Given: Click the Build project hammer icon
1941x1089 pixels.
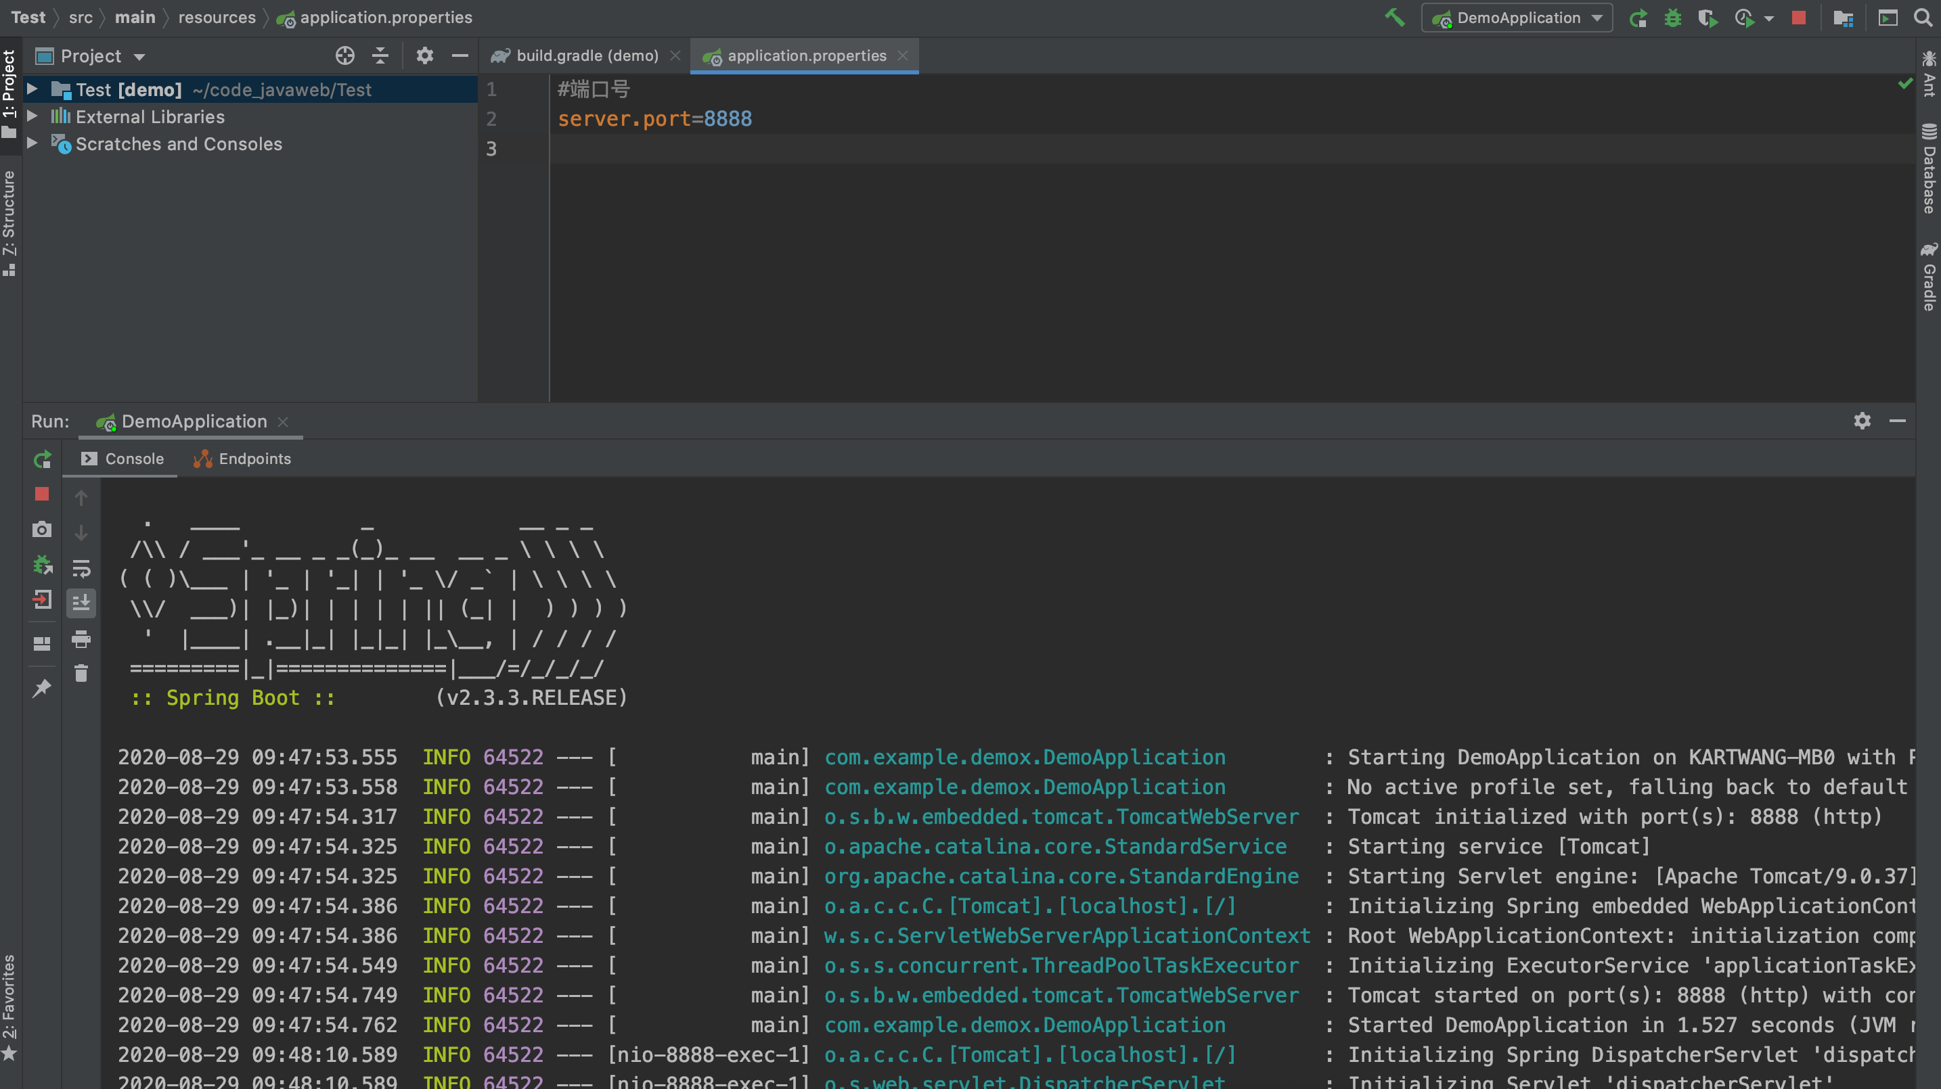Looking at the screenshot, I should (1394, 18).
